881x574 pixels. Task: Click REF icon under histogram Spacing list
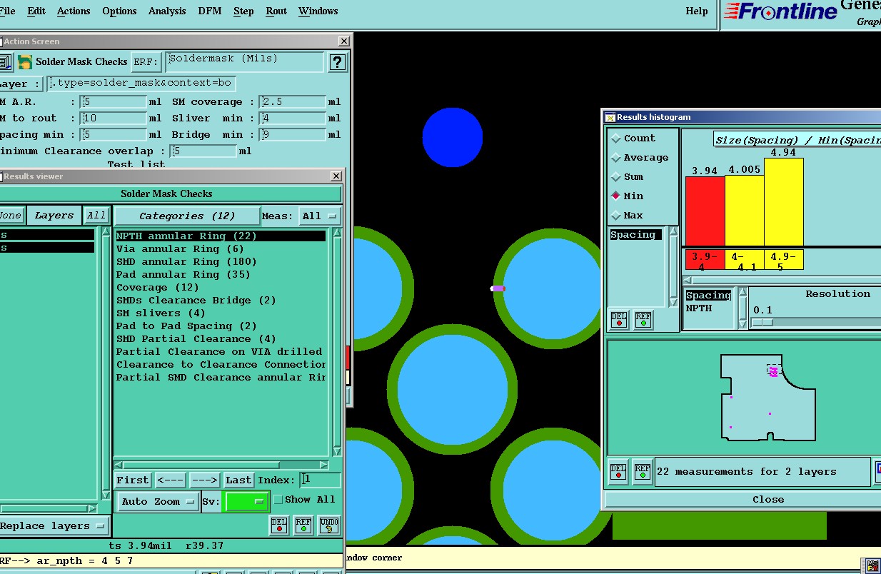643,320
